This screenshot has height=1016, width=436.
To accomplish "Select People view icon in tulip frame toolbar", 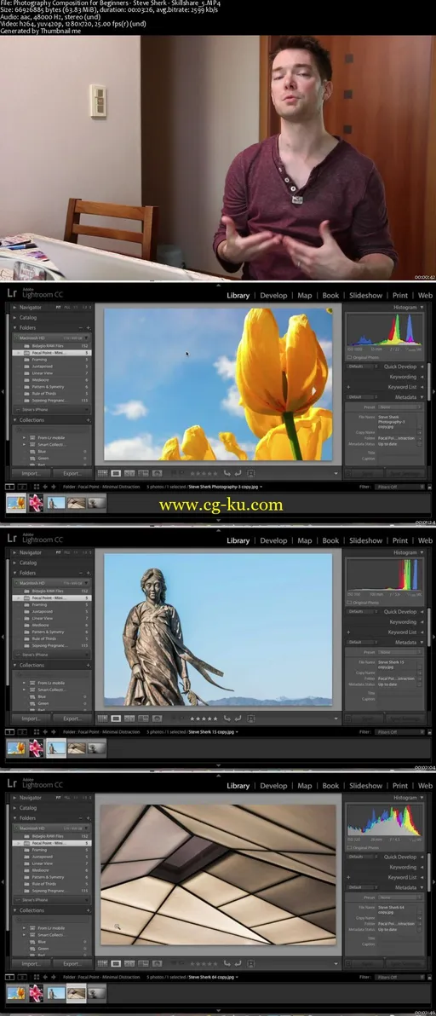I will click(157, 474).
